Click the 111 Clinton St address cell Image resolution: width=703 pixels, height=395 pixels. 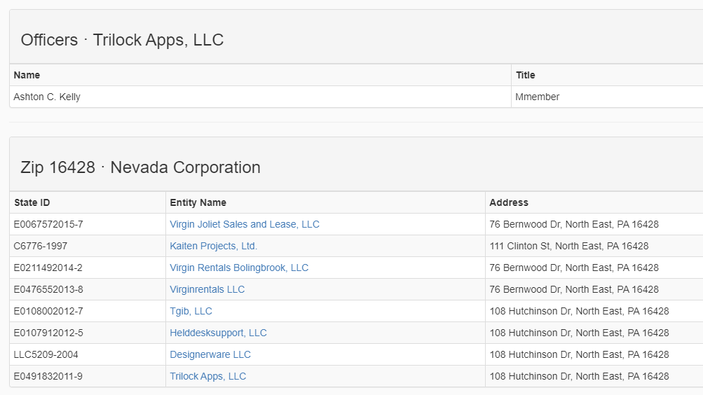(594, 246)
